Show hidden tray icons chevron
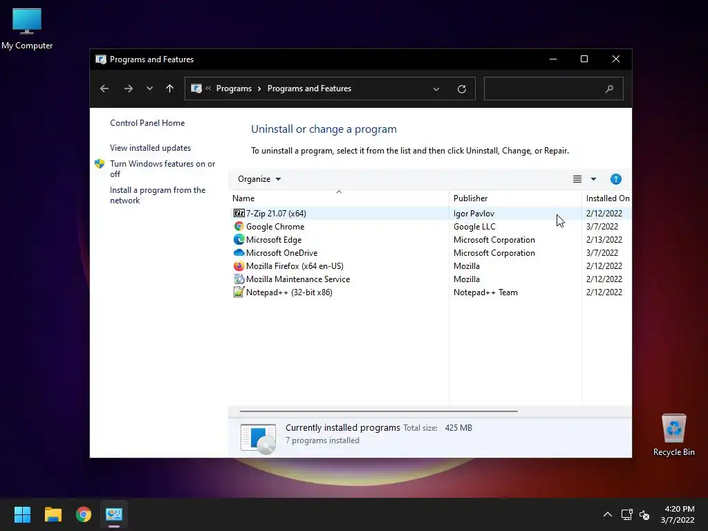 coord(608,514)
